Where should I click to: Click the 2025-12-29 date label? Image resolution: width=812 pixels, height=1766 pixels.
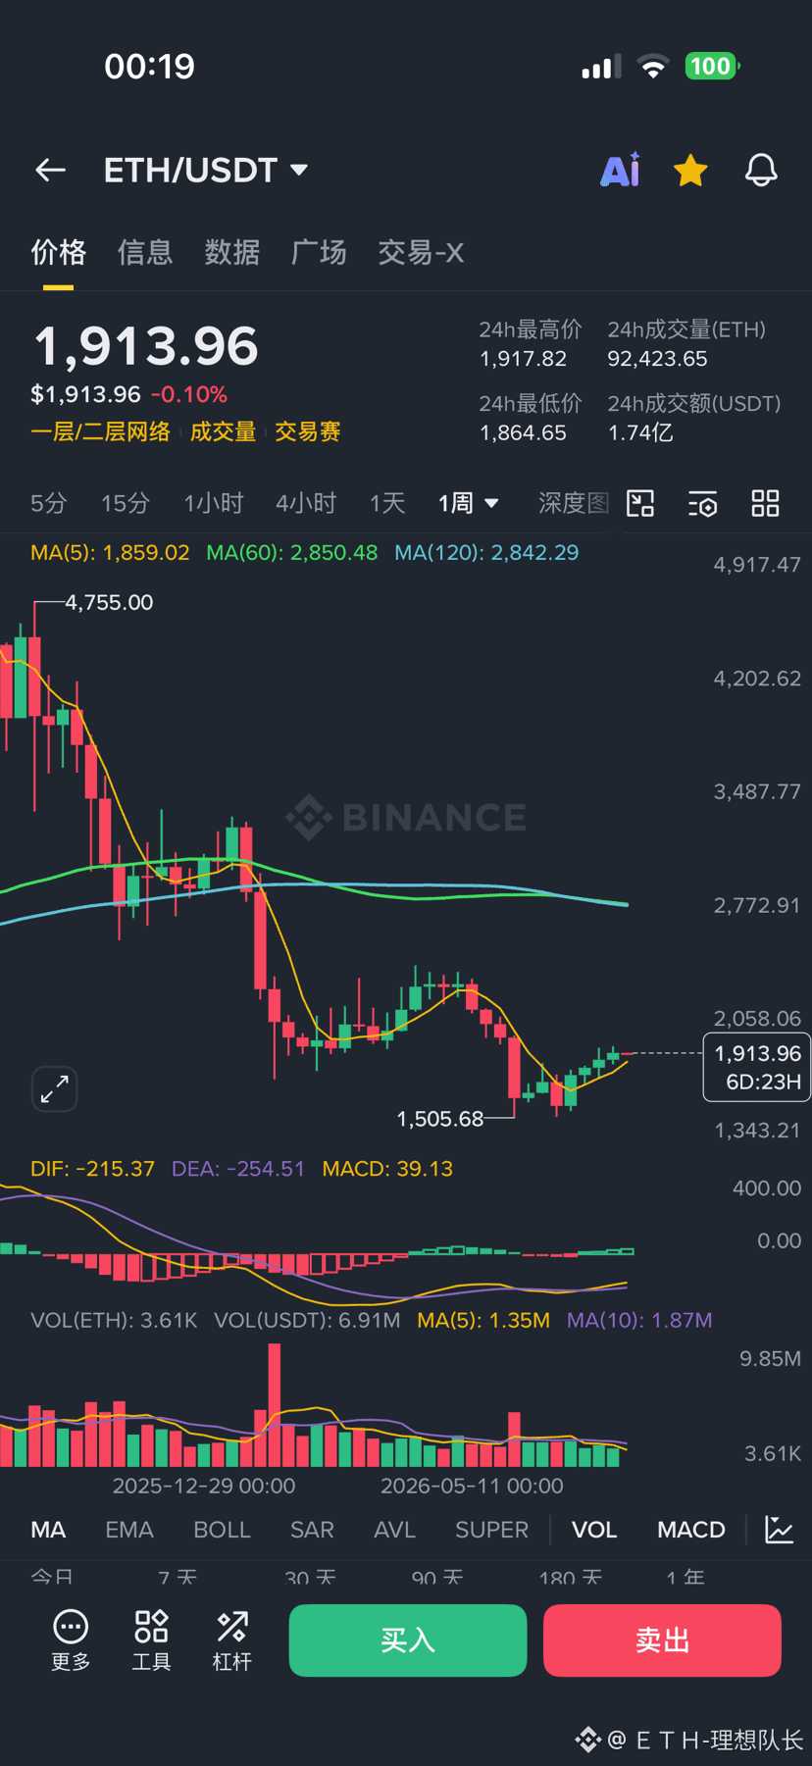[204, 1486]
